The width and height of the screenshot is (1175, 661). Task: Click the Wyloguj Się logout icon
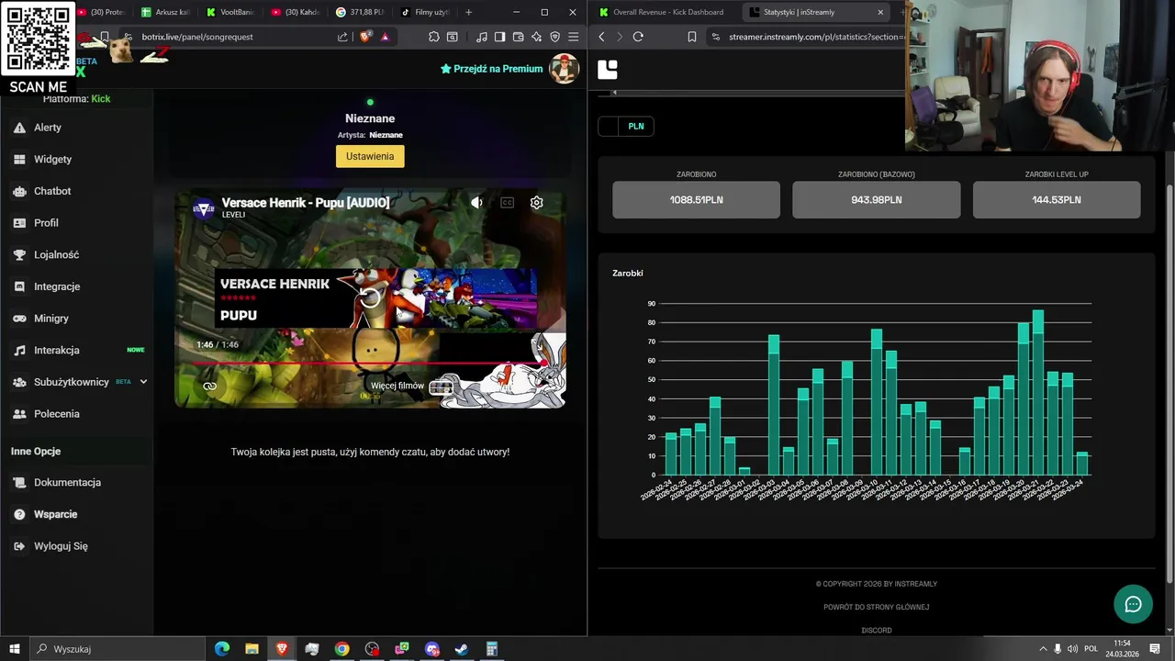(x=19, y=546)
